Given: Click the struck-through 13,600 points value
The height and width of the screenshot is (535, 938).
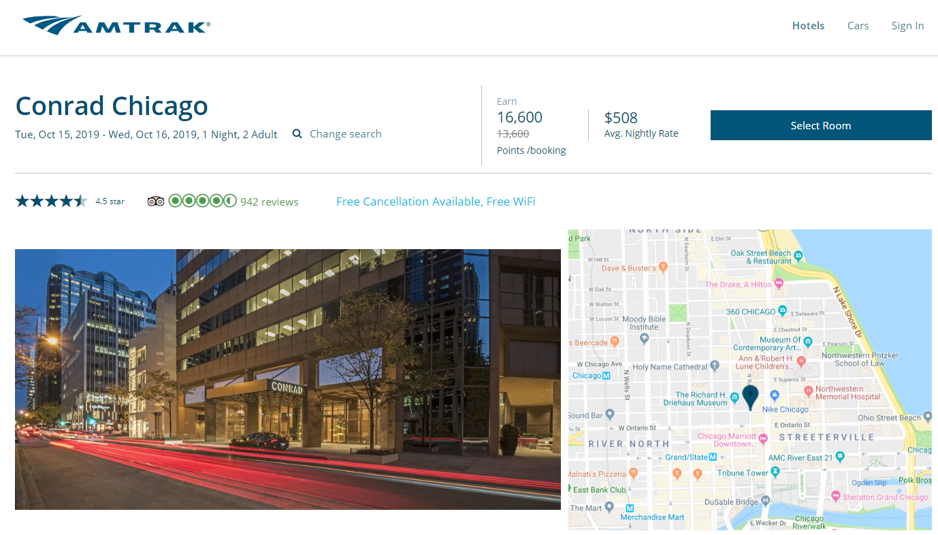Looking at the screenshot, I should click(x=513, y=134).
